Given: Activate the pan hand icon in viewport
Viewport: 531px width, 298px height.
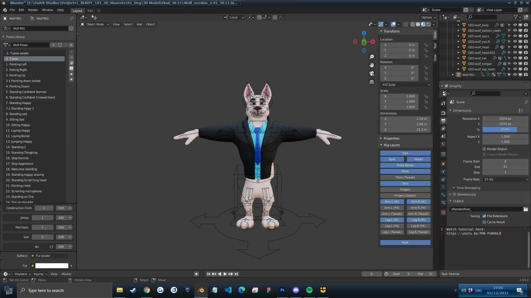Looking at the screenshot, I should pyautogui.click(x=372, y=65).
